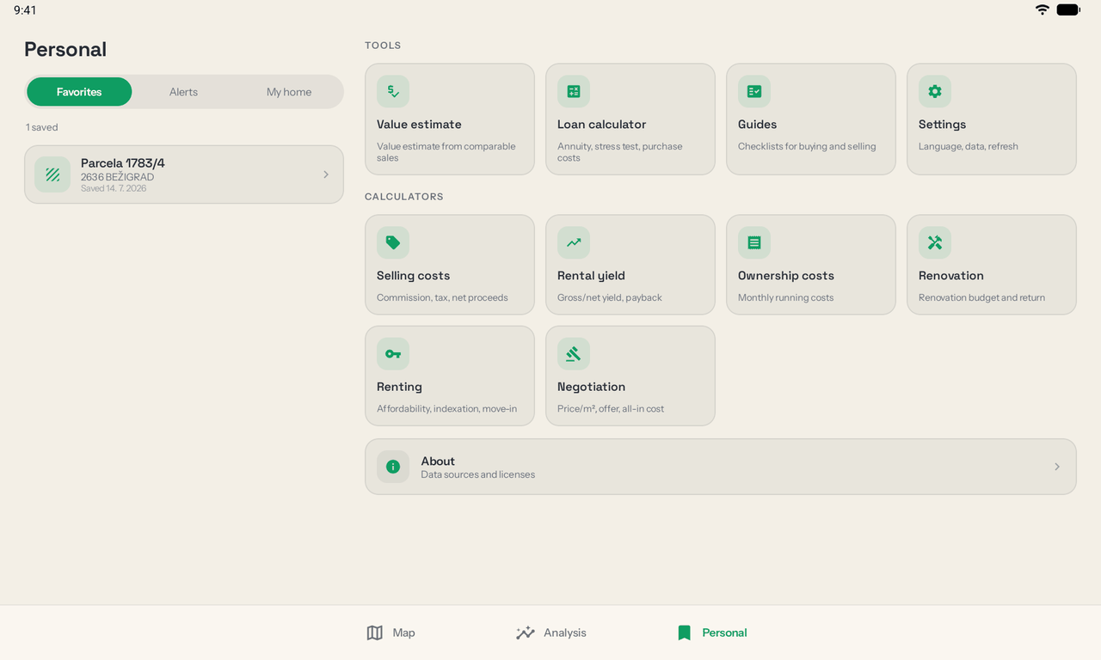Open the Negotiation card title

click(591, 387)
